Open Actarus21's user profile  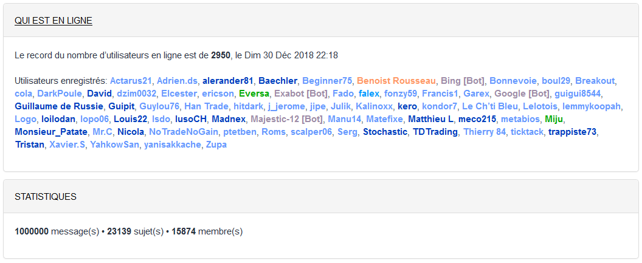point(131,81)
